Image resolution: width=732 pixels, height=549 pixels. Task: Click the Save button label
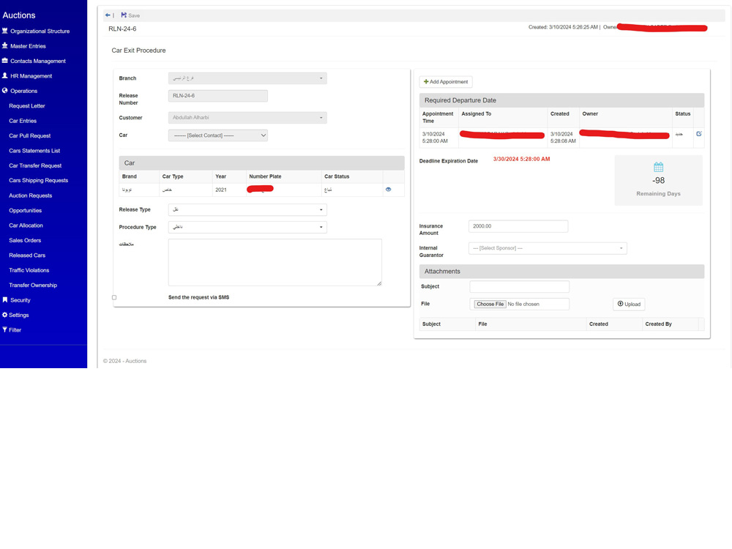pos(134,15)
